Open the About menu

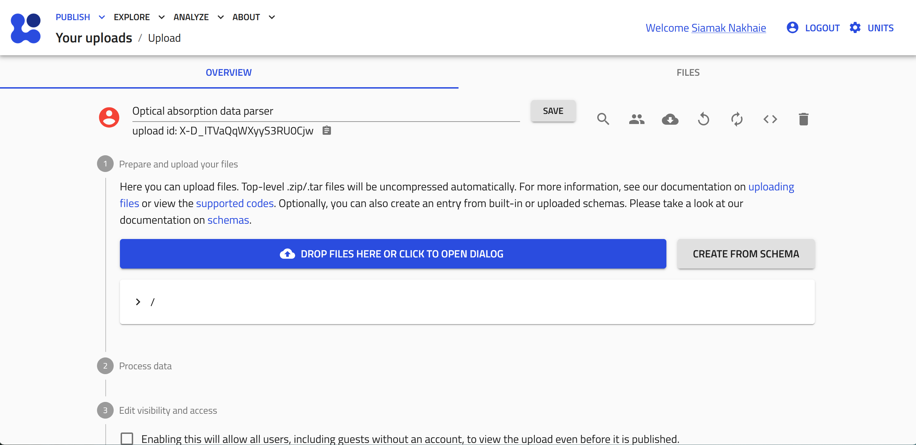[253, 17]
